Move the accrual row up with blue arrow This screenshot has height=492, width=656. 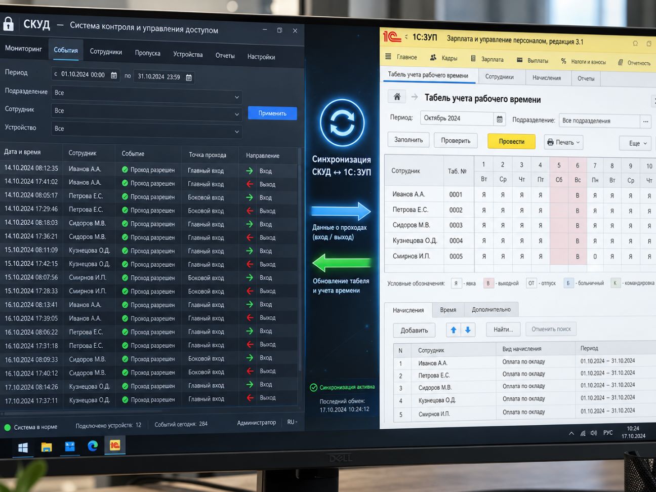pos(454,330)
